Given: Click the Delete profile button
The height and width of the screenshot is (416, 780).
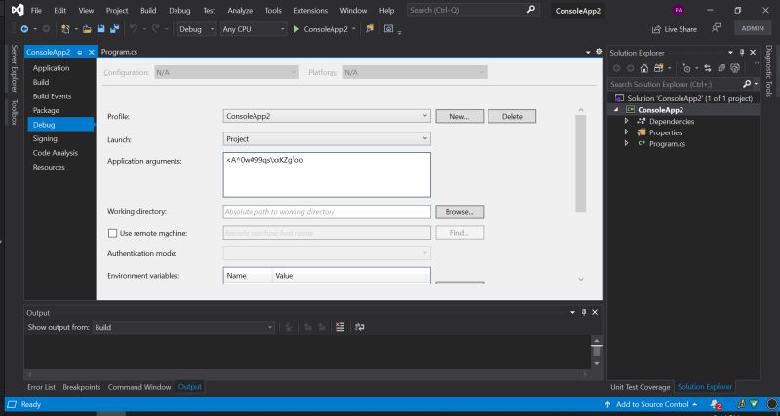Looking at the screenshot, I should coord(512,116).
